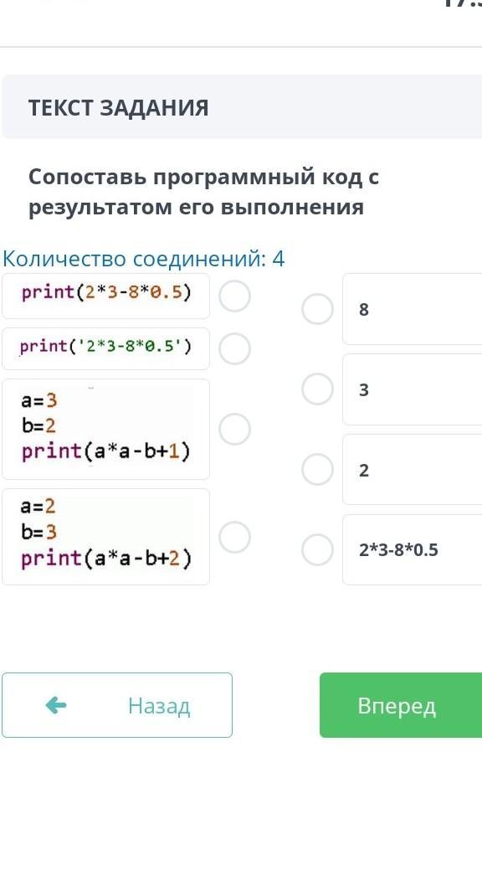Click the green Вперед forward button
The image size is (482, 886).
point(401,705)
